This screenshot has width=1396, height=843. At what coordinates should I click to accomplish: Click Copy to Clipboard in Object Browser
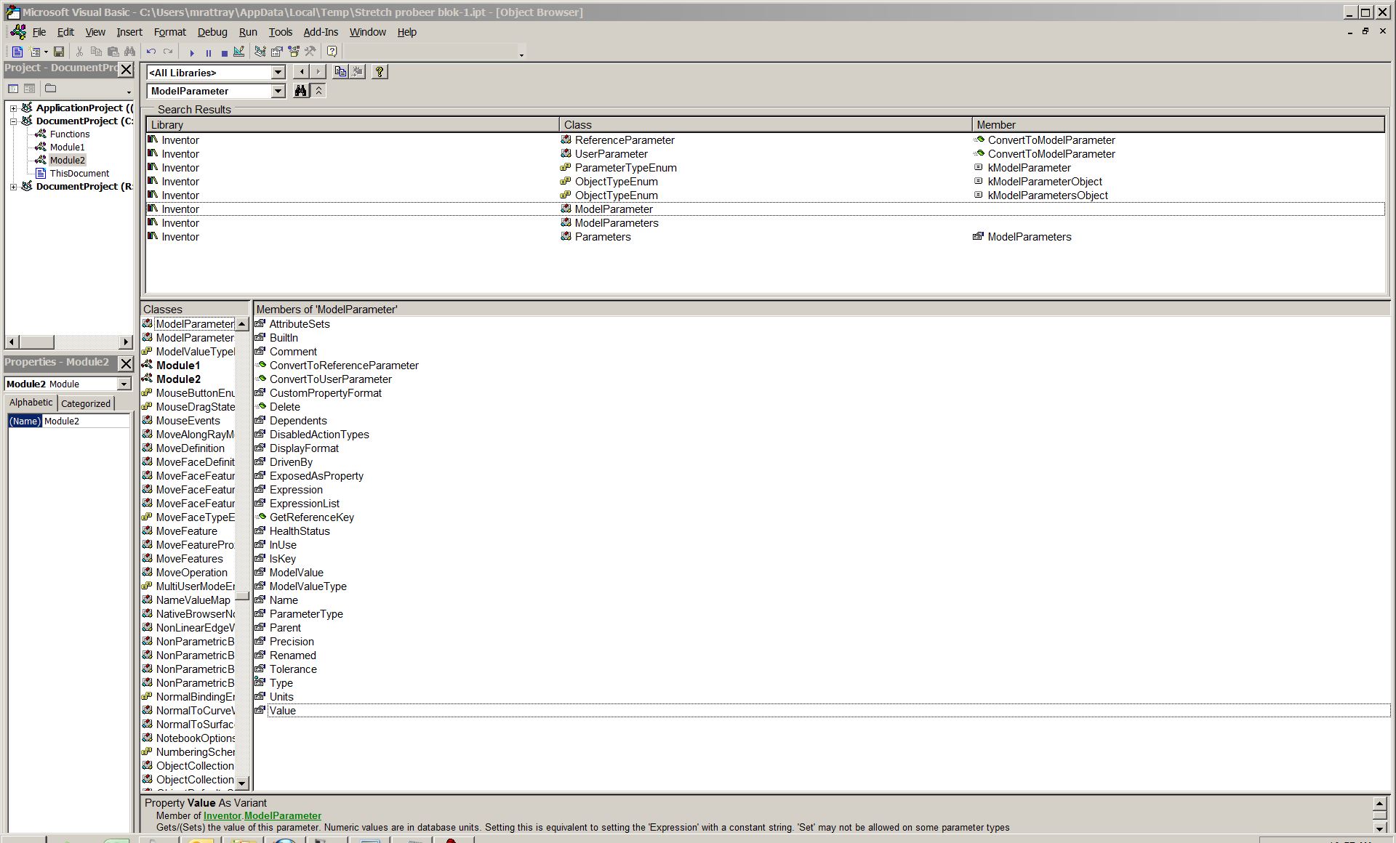pos(340,71)
